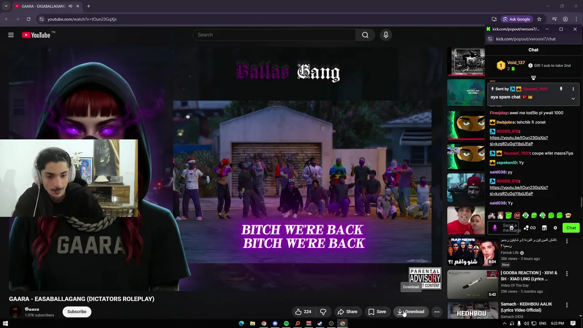
Task: Open the YouTube hamburger guide menu
Action: [x=11, y=35]
